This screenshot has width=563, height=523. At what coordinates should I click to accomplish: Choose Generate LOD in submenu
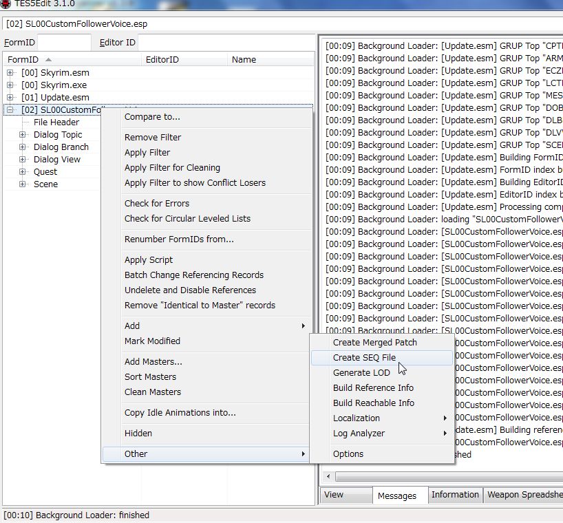[x=382, y=373]
